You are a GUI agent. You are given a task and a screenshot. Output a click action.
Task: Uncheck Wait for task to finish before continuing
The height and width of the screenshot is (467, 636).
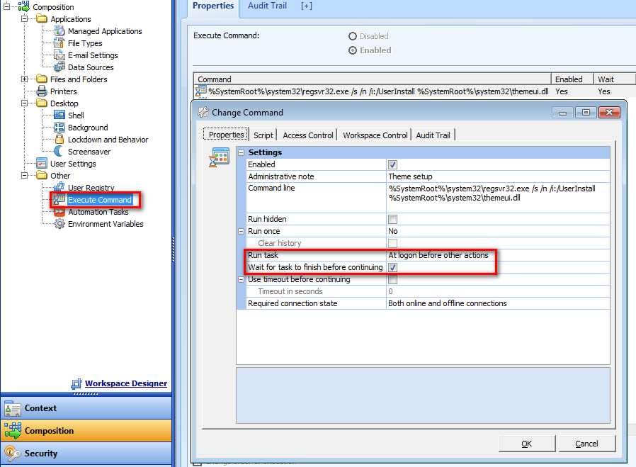[394, 267]
